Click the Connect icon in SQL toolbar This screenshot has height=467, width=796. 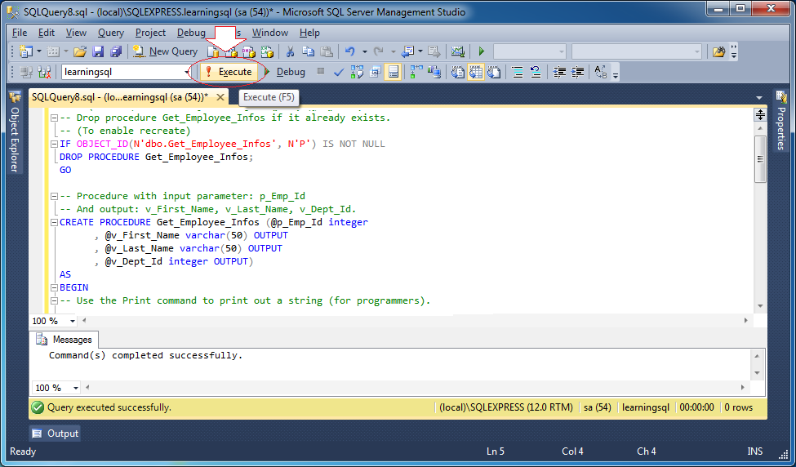coord(26,72)
